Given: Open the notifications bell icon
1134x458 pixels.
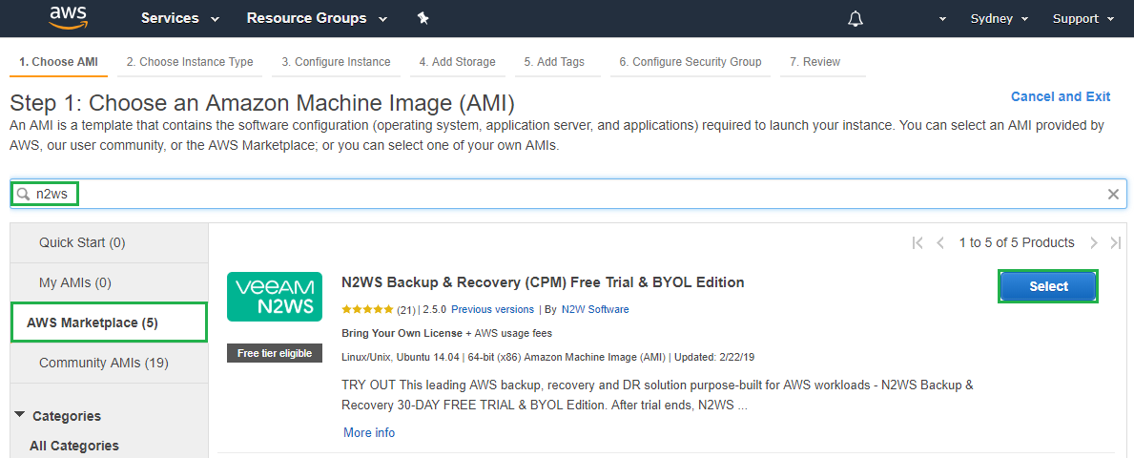Looking at the screenshot, I should click(x=856, y=19).
